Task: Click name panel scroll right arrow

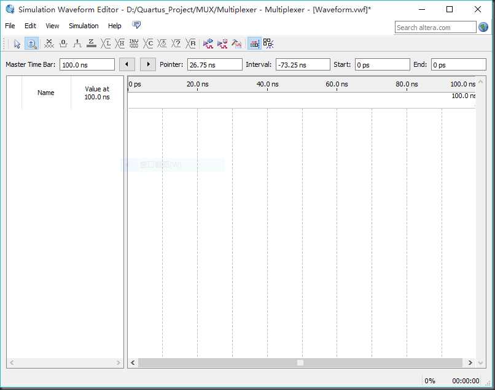Action: click(119, 362)
